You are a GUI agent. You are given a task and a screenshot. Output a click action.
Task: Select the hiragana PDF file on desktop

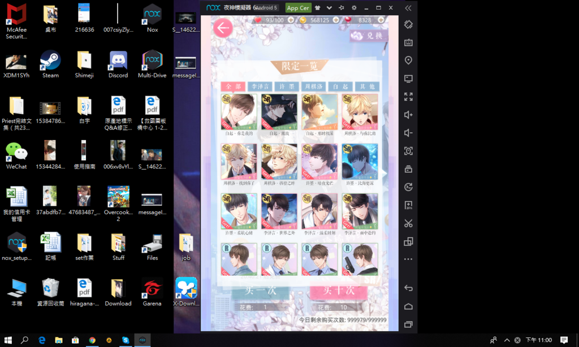click(x=84, y=293)
